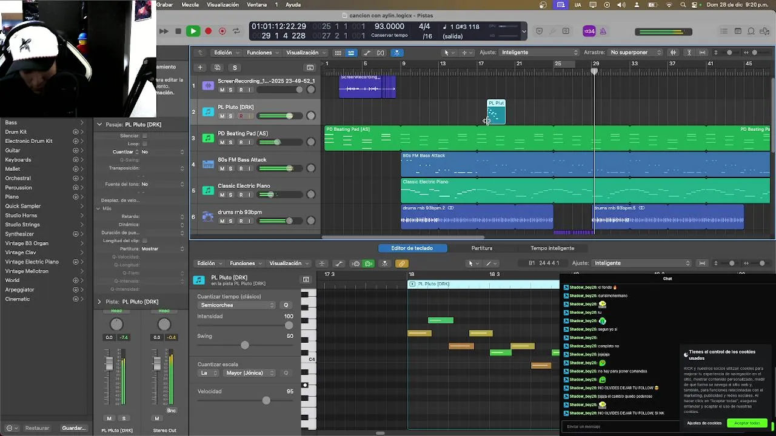Collapse the Más section in inspector
This screenshot has height=436, width=776.
point(98,208)
